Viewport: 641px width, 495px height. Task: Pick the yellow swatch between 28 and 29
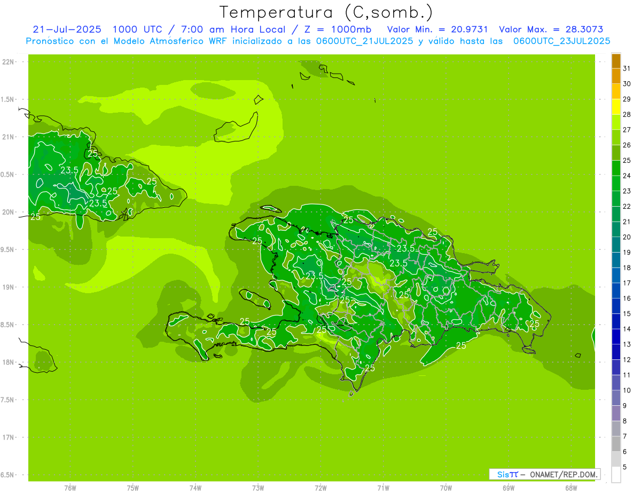coord(616,107)
